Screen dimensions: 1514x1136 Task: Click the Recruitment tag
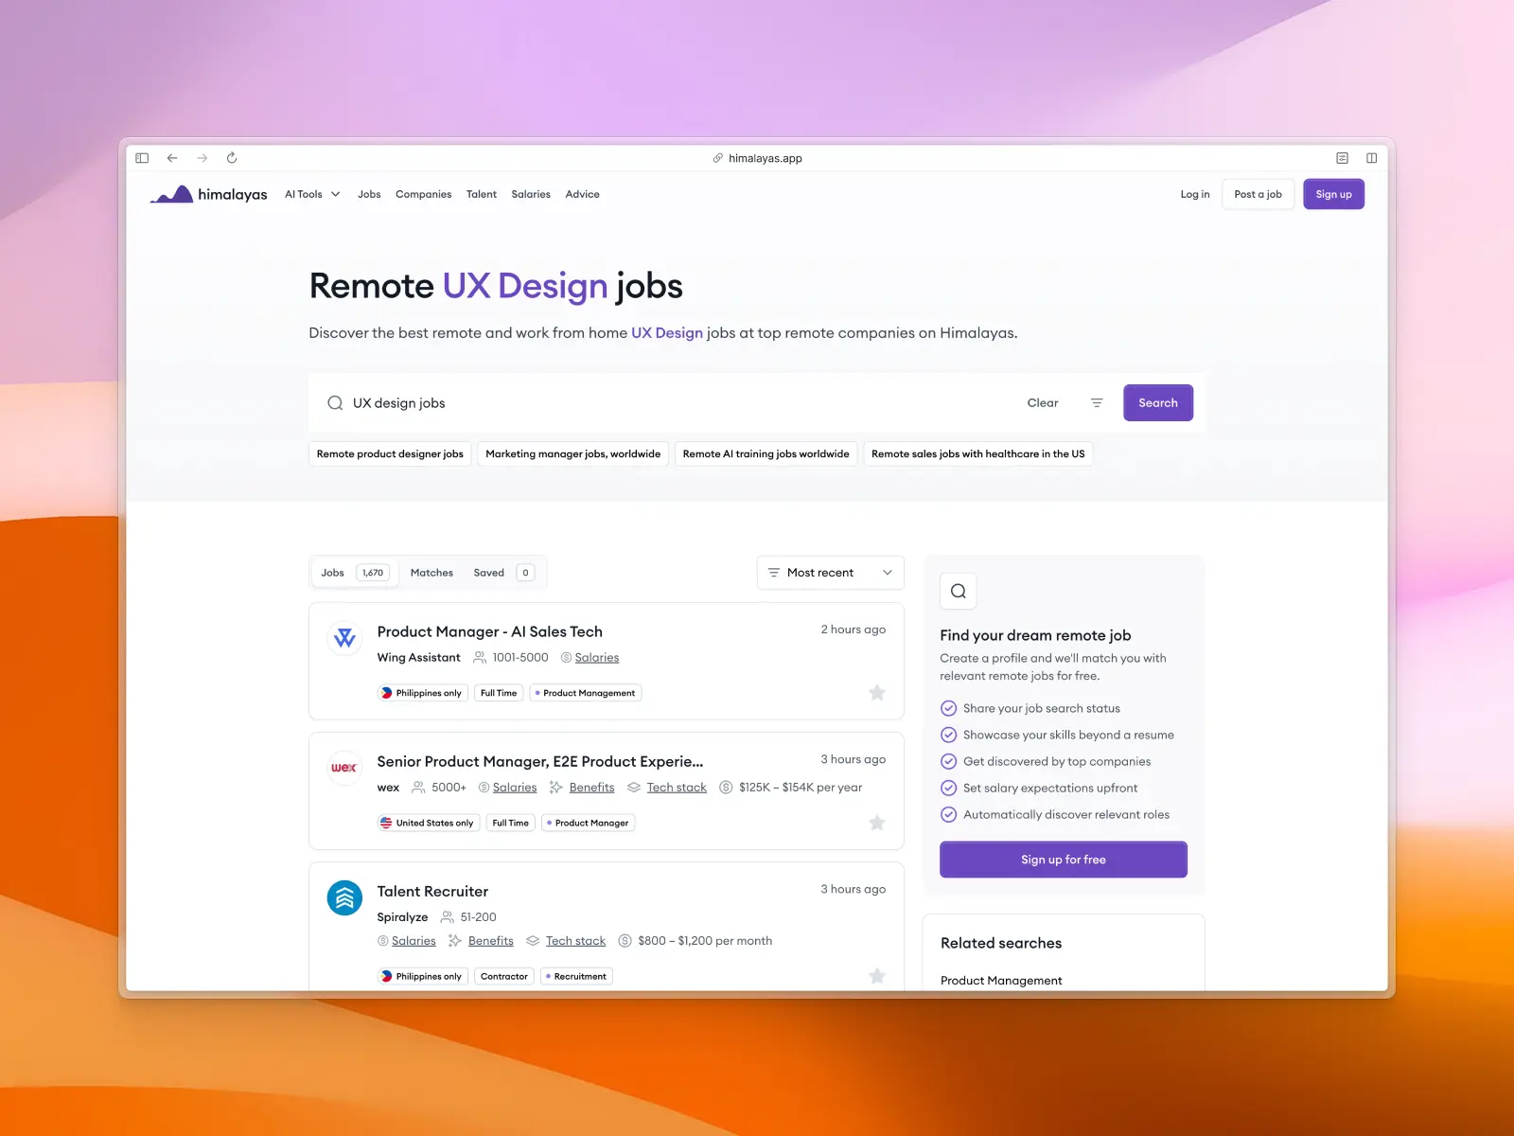(577, 976)
